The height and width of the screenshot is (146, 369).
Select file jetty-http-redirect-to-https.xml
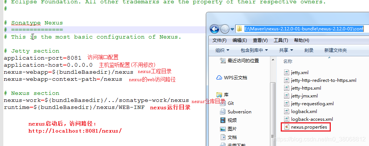click(x=324, y=80)
